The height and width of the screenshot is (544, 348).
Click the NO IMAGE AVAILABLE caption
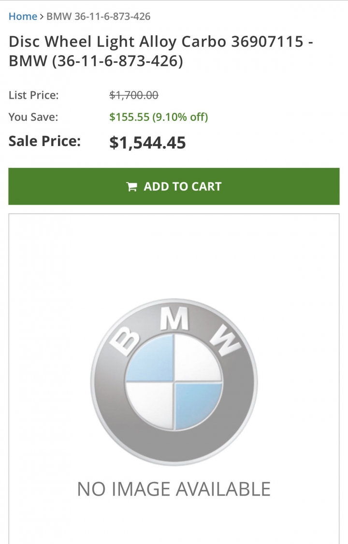click(174, 489)
